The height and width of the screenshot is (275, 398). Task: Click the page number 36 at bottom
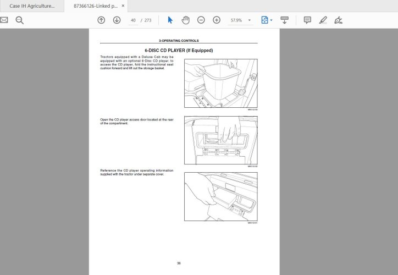click(179, 263)
